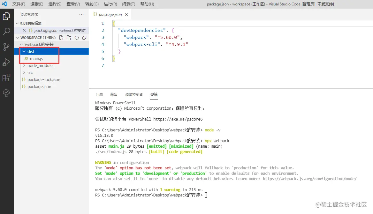Image resolution: width=373 pixels, height=214 pixels.
Task: Refresh the explorer via refresh icon
Action: [77, 38]
